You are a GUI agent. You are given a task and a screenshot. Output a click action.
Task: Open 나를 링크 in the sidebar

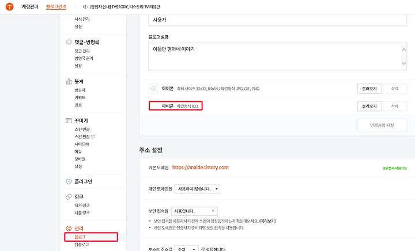pos(82,212)
